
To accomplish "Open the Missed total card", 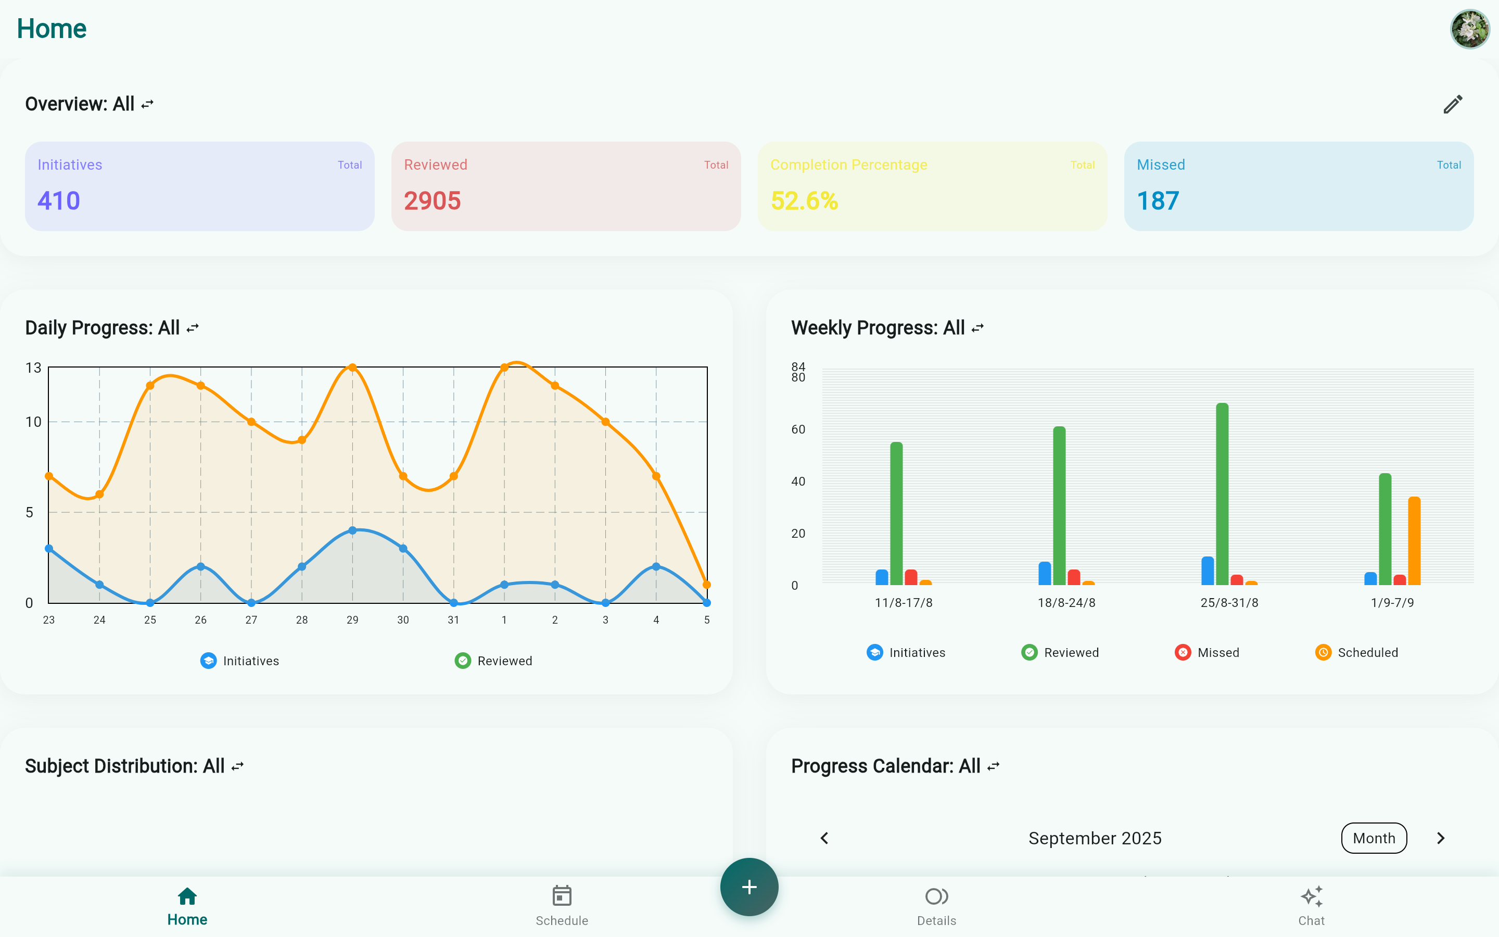I will tap(1299, 186).
